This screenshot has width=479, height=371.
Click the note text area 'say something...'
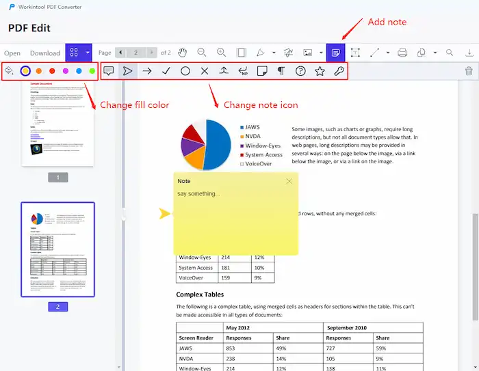(x=198, y=194)
